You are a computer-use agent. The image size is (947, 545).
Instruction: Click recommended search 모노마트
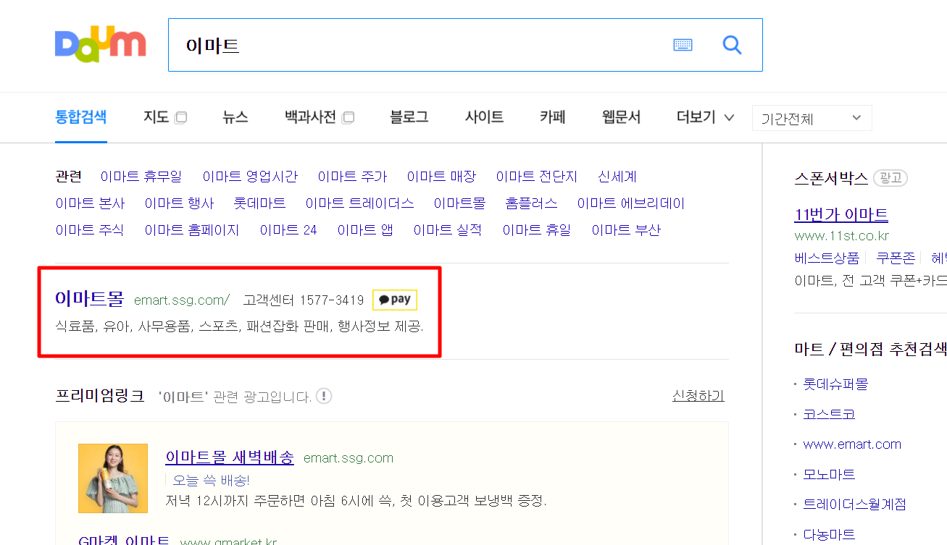coord(829,475)
